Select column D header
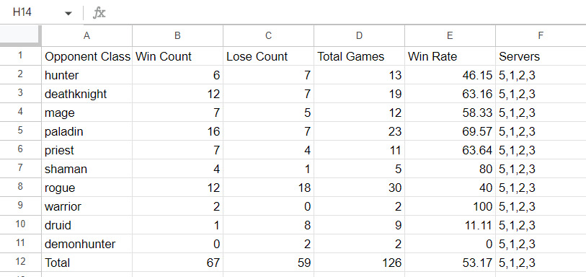 click(x=359, y=35)
